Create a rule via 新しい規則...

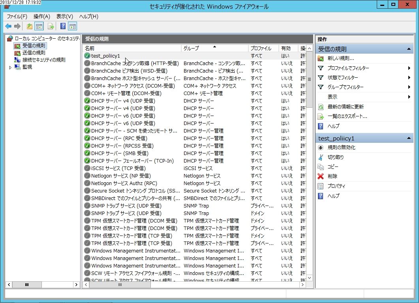[341, 58]
